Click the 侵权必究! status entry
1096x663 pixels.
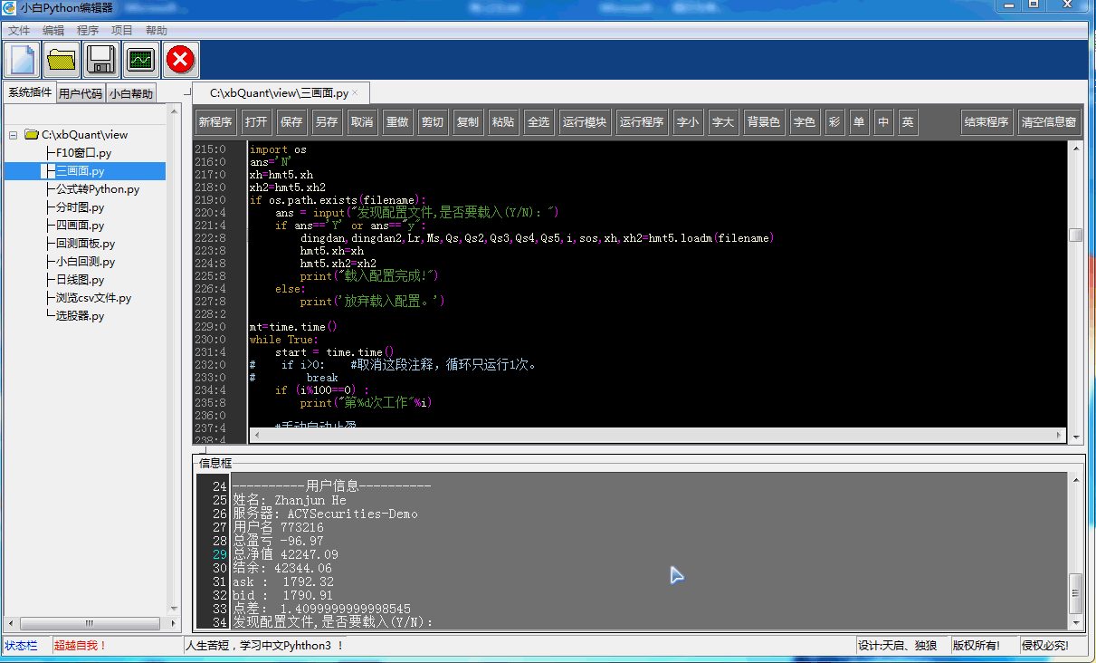1045,646
